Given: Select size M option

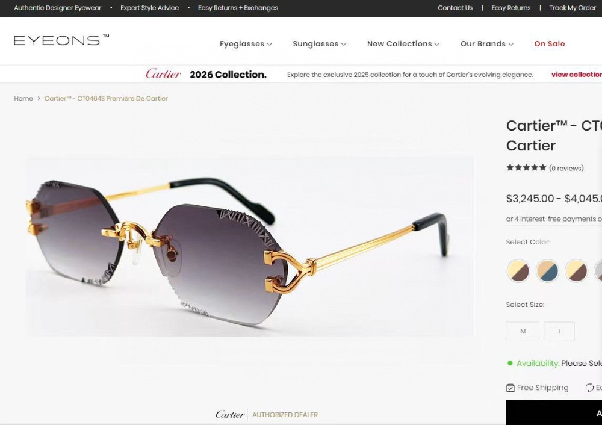Looking at the screenshot, I should point(523,331).
